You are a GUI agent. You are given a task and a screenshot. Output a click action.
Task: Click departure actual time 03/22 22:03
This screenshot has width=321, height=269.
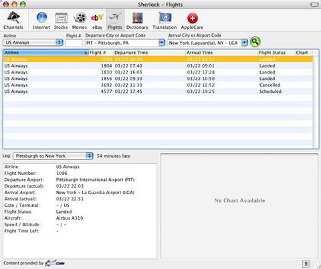[70, 186]
